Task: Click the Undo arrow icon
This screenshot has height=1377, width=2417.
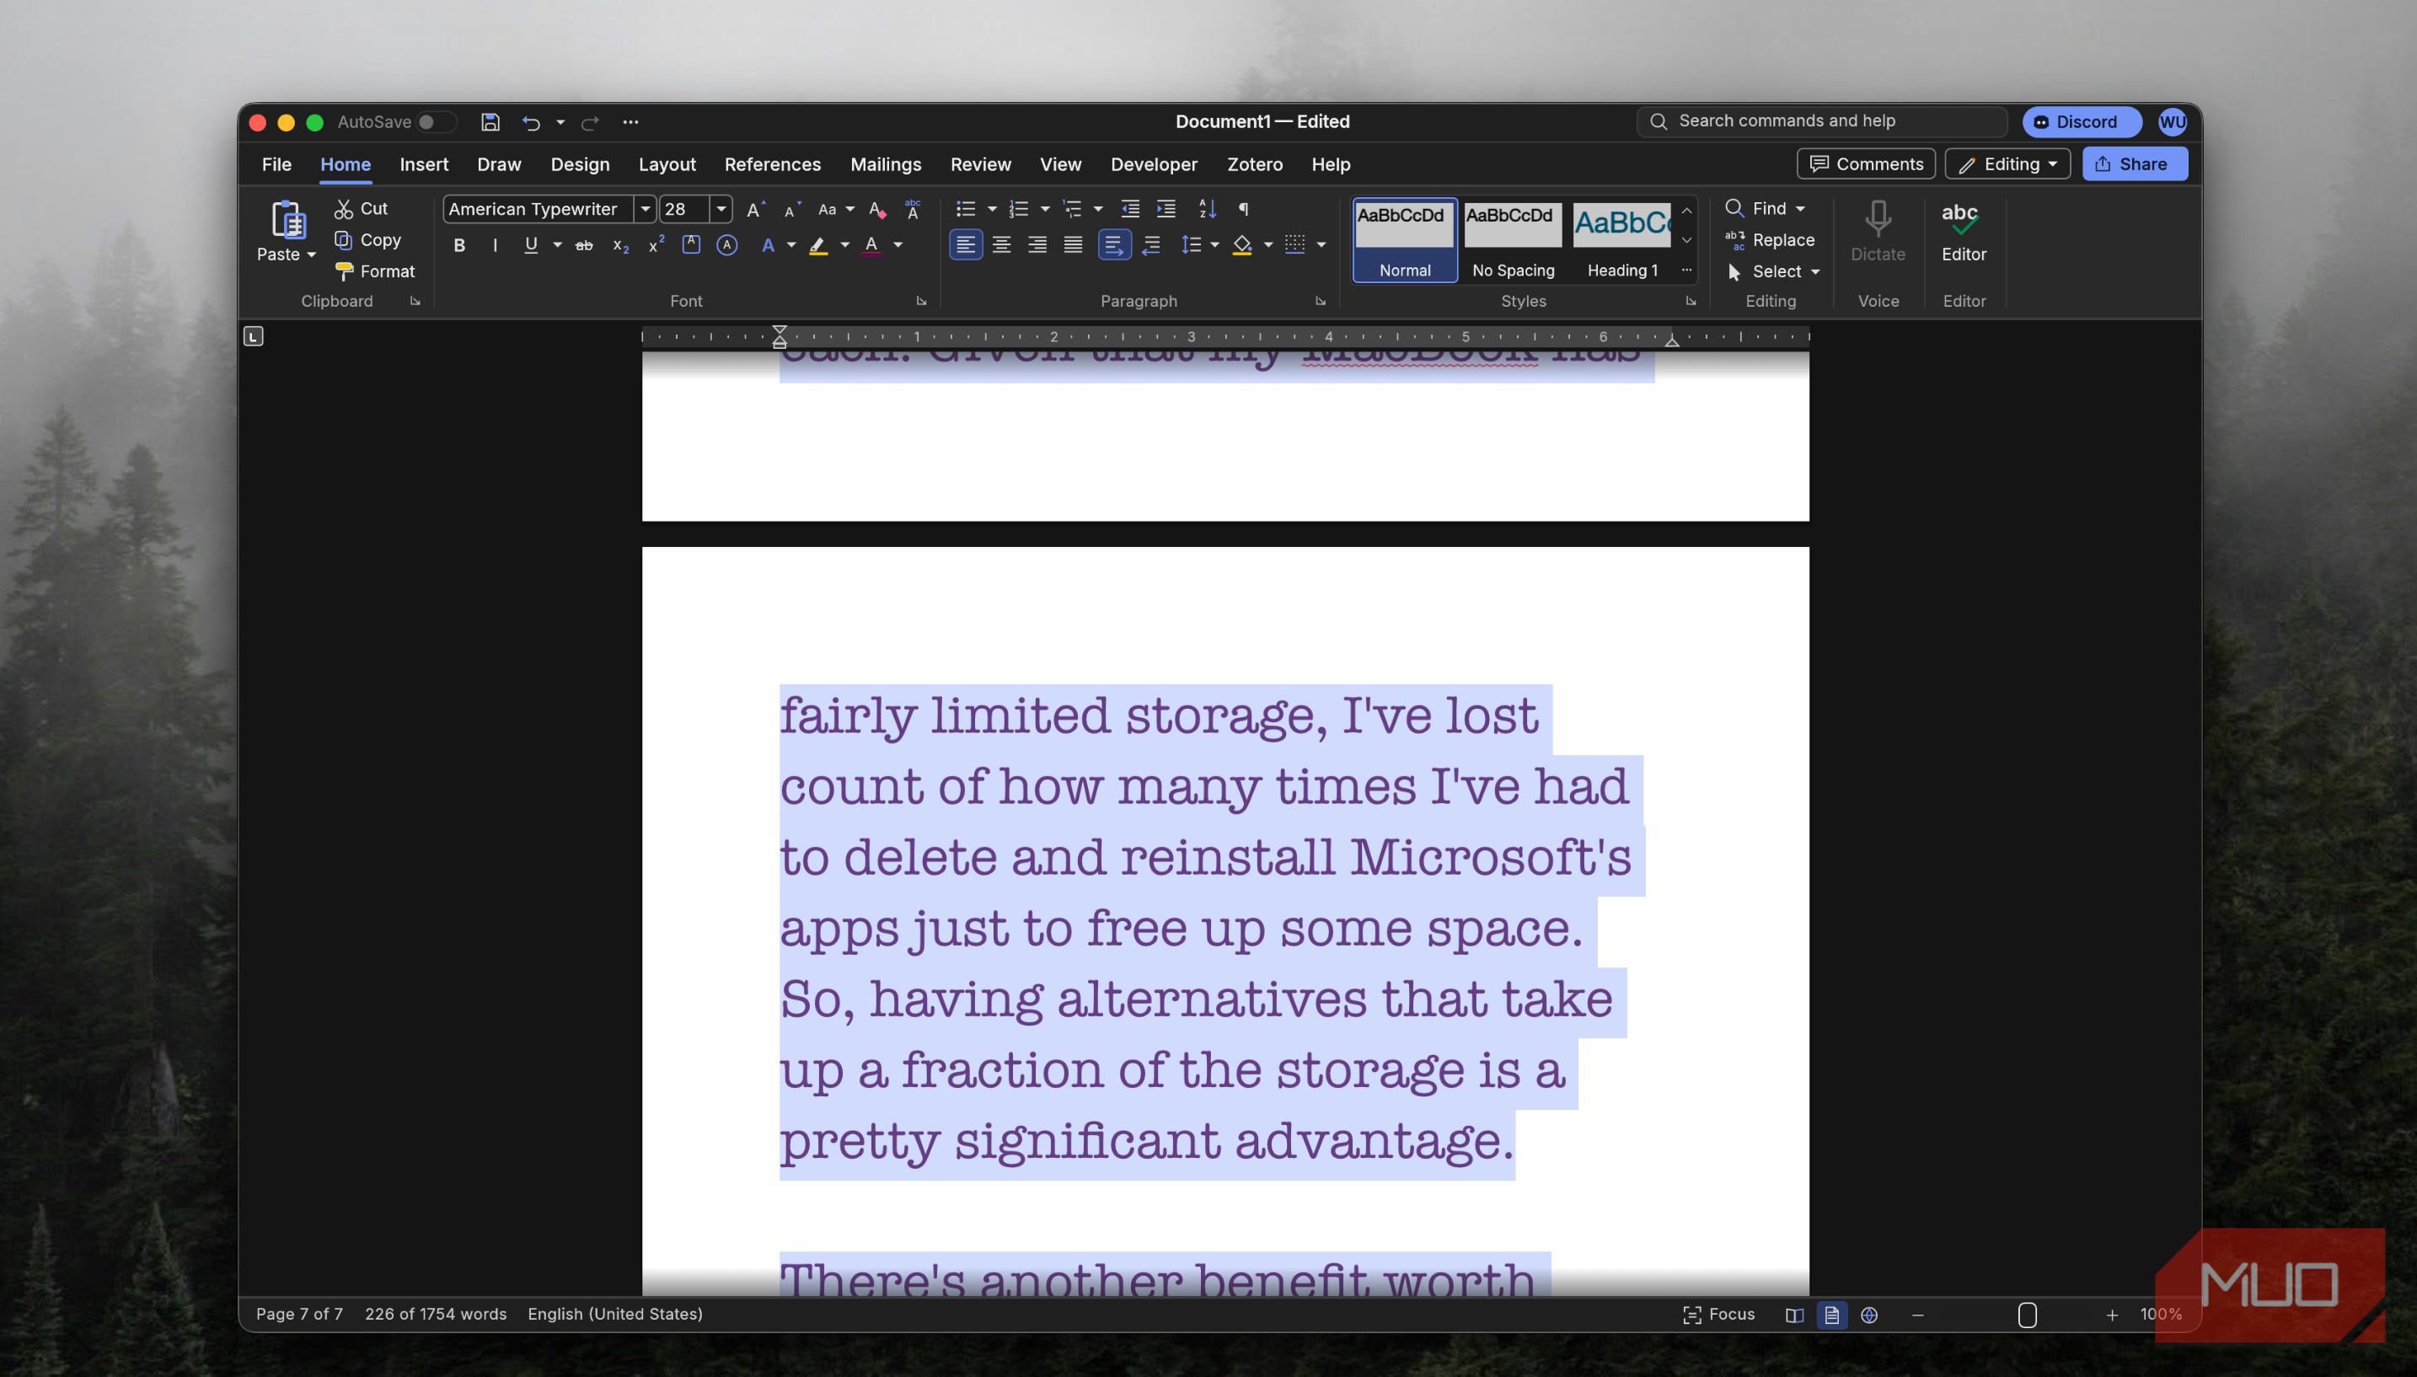Action: pos(530,122)
